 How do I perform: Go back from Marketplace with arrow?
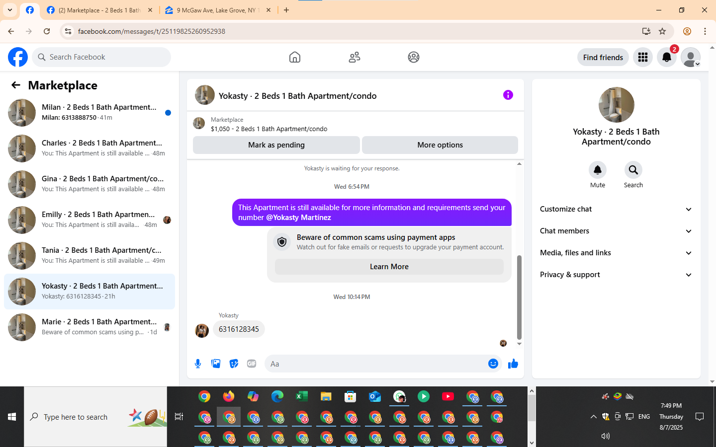tap(16, 85)
